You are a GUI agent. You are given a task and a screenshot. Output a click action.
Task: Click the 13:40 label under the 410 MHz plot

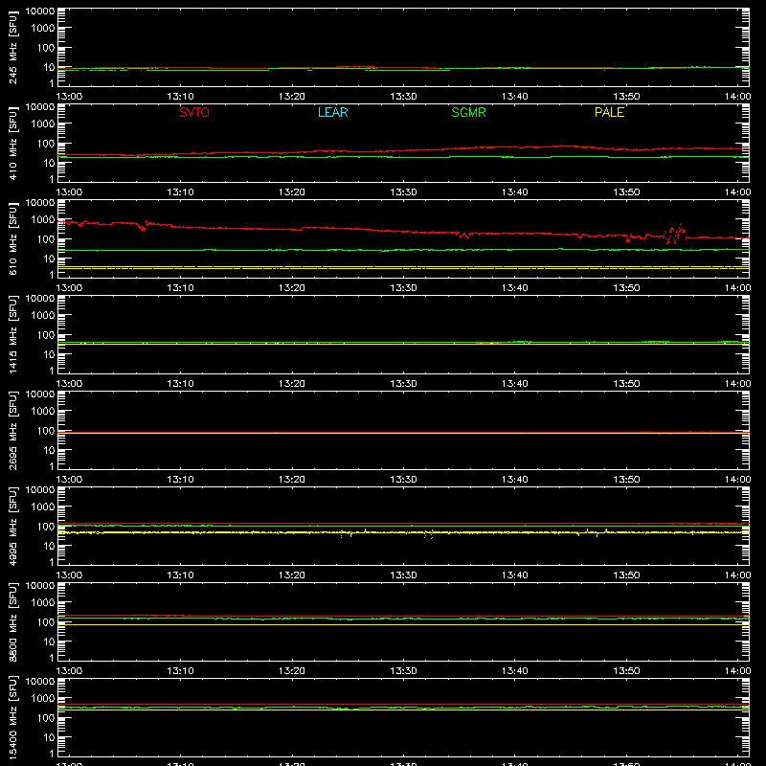(x=514, y=192)
